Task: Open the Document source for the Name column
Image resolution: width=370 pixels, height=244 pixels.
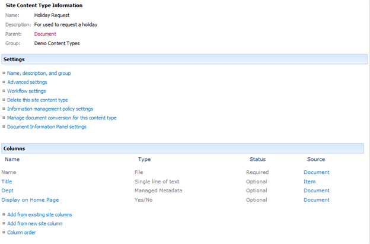Action: pyautogui.click(x=316, y=172)
